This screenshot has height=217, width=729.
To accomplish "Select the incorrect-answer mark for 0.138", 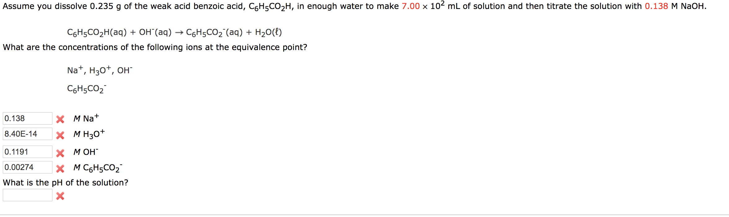I will click(61, 118).
